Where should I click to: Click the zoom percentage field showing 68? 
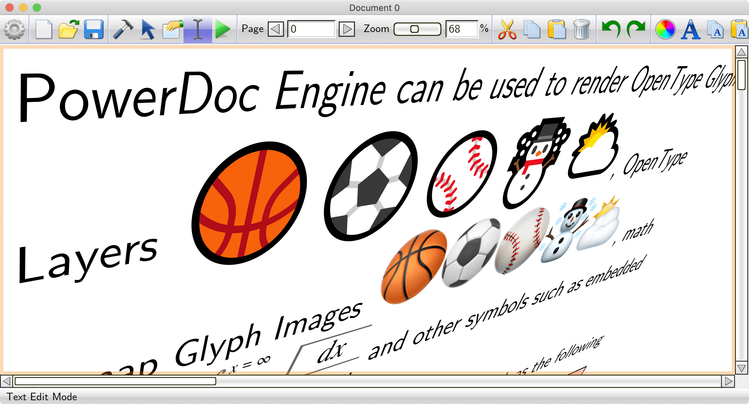[462, 29]
